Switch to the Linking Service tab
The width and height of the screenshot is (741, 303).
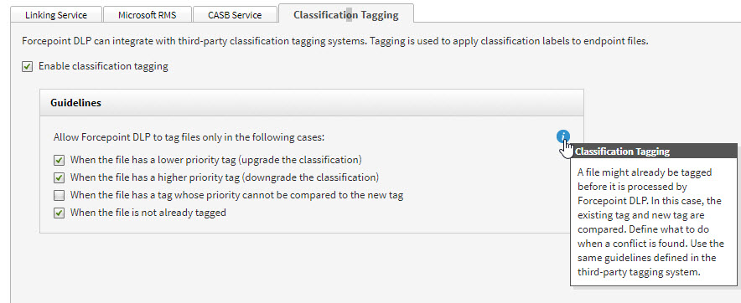(56, 14)
